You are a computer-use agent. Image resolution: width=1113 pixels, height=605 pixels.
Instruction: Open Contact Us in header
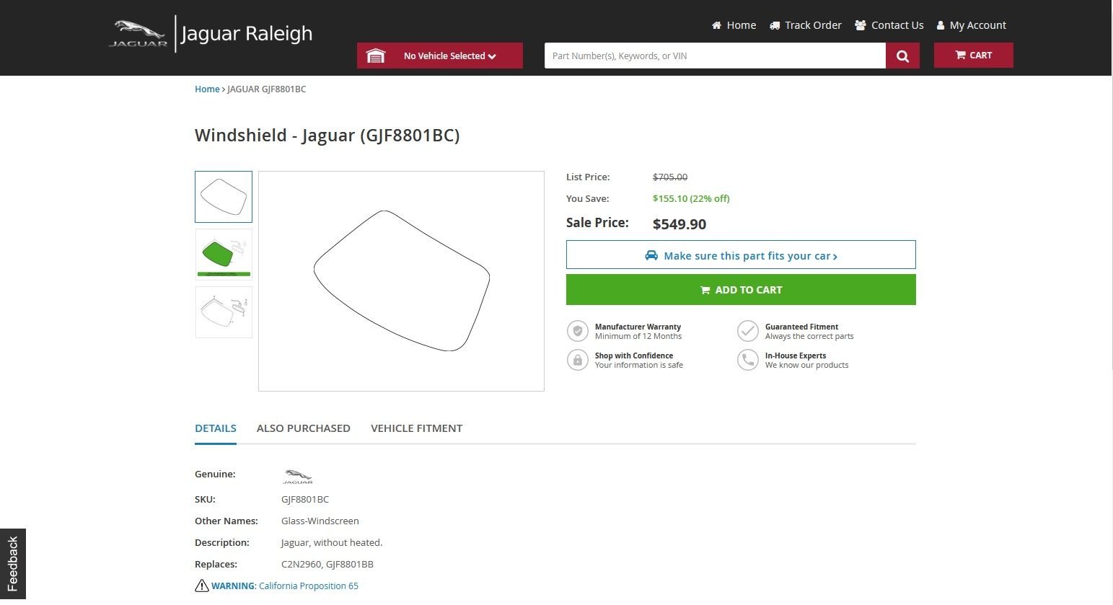(889, 25)
